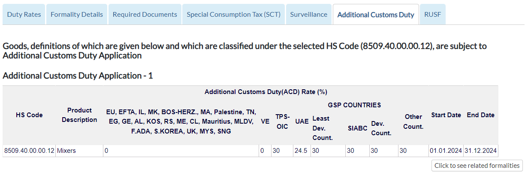The height and width of the screenshot is (176, 528).
Task: Select the HS Code cell 8509.40.00.00.12
Action: tap(29, 151)
